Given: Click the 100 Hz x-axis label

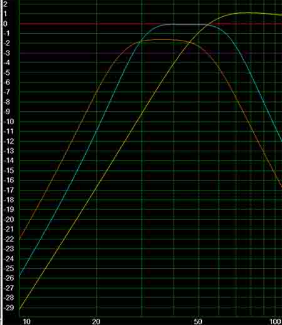Looking at the screenshot, I should (x=276, y=321).
